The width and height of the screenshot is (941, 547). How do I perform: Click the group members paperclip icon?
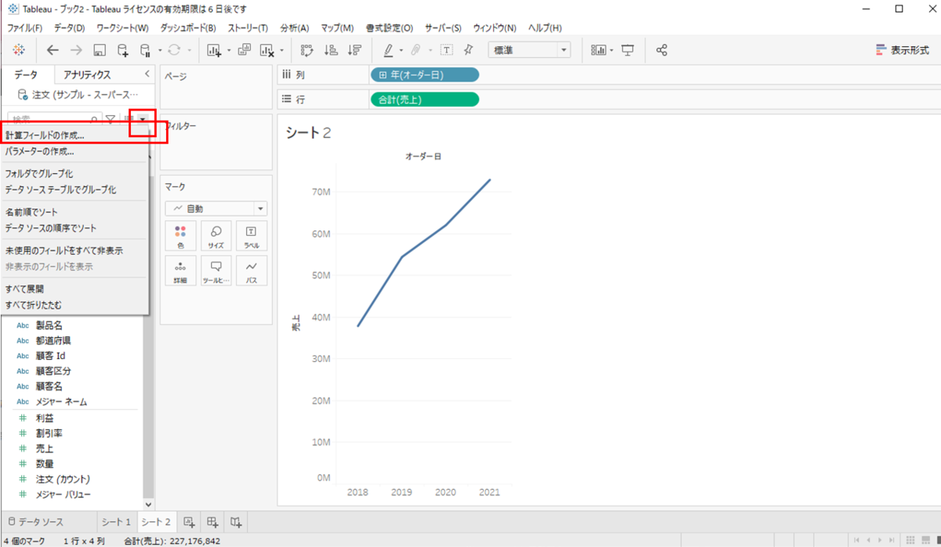(416, 49)
